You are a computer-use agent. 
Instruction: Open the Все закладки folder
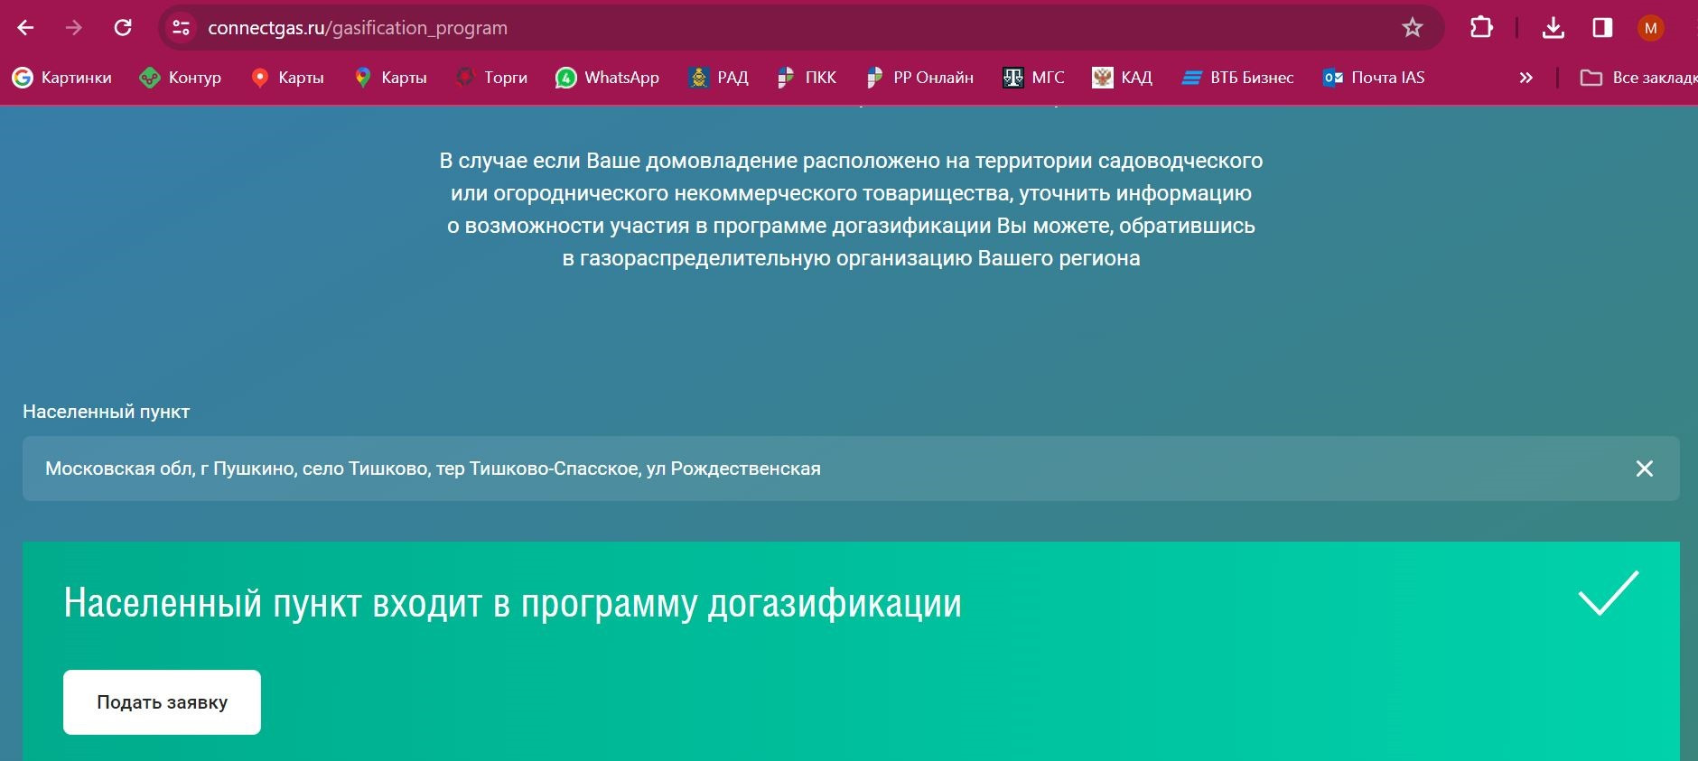pos(1638,78)
